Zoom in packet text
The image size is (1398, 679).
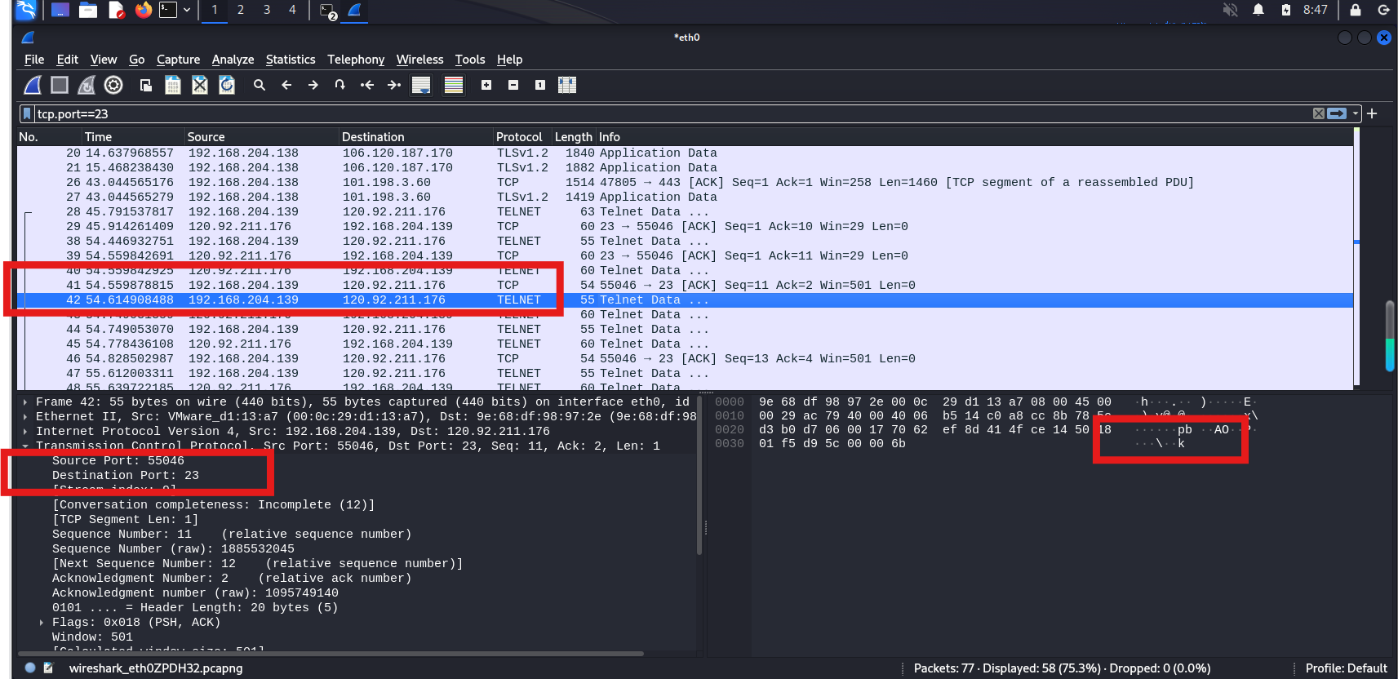(x=486, y=85)
